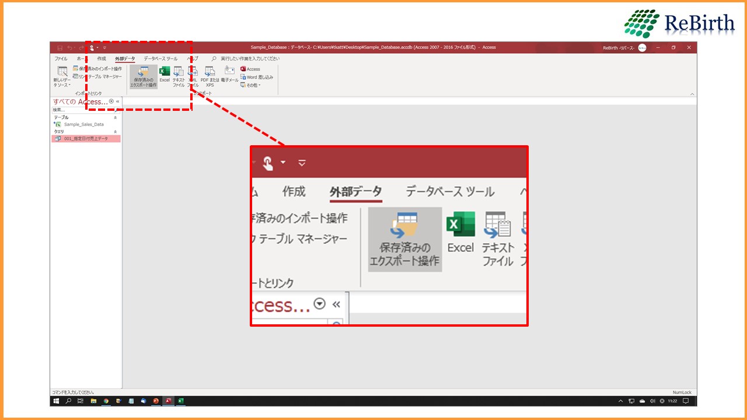Open Task View on the taskbar

point(81,401)
